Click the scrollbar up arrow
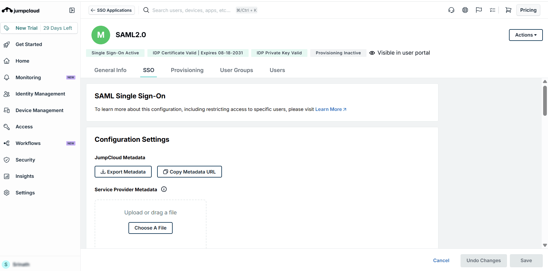Screen dimensions: 548x271 545,81
